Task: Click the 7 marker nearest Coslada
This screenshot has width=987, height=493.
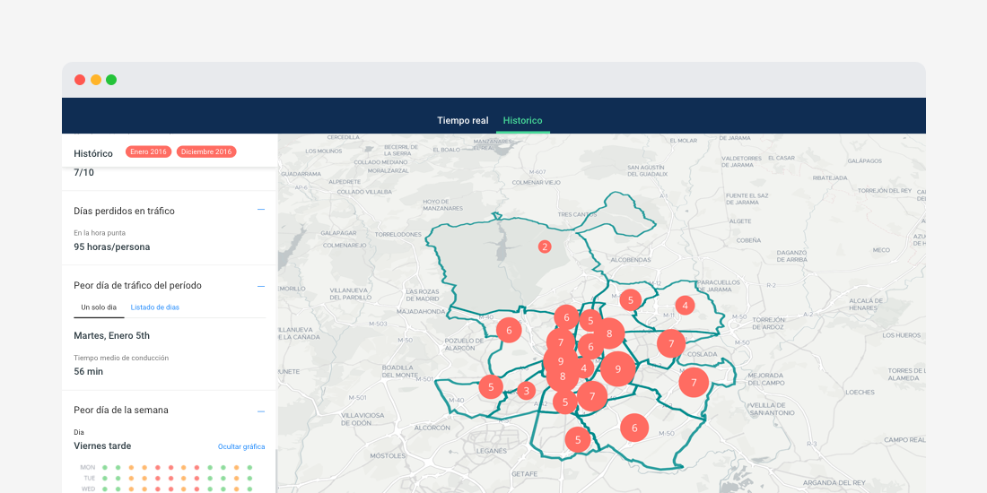Action: 670,343
